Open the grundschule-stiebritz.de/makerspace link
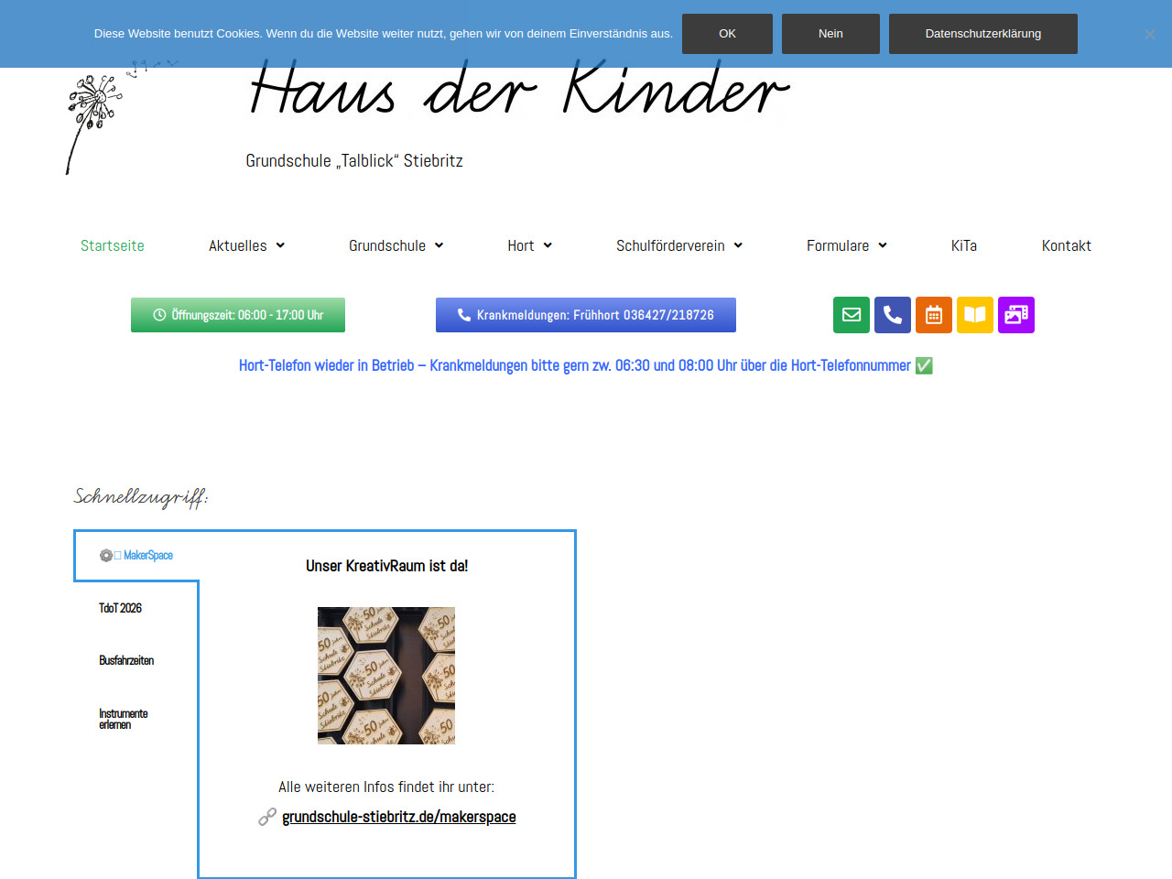Viewport: 1172px width, 879px height. click(x=398, y=817)
